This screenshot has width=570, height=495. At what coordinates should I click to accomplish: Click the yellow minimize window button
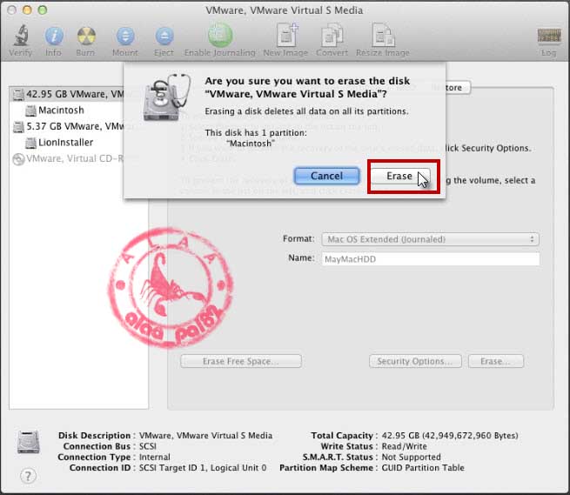[27, 10]
